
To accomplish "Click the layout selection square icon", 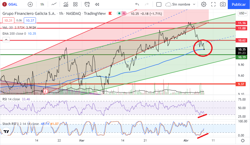I will [159, 4].
